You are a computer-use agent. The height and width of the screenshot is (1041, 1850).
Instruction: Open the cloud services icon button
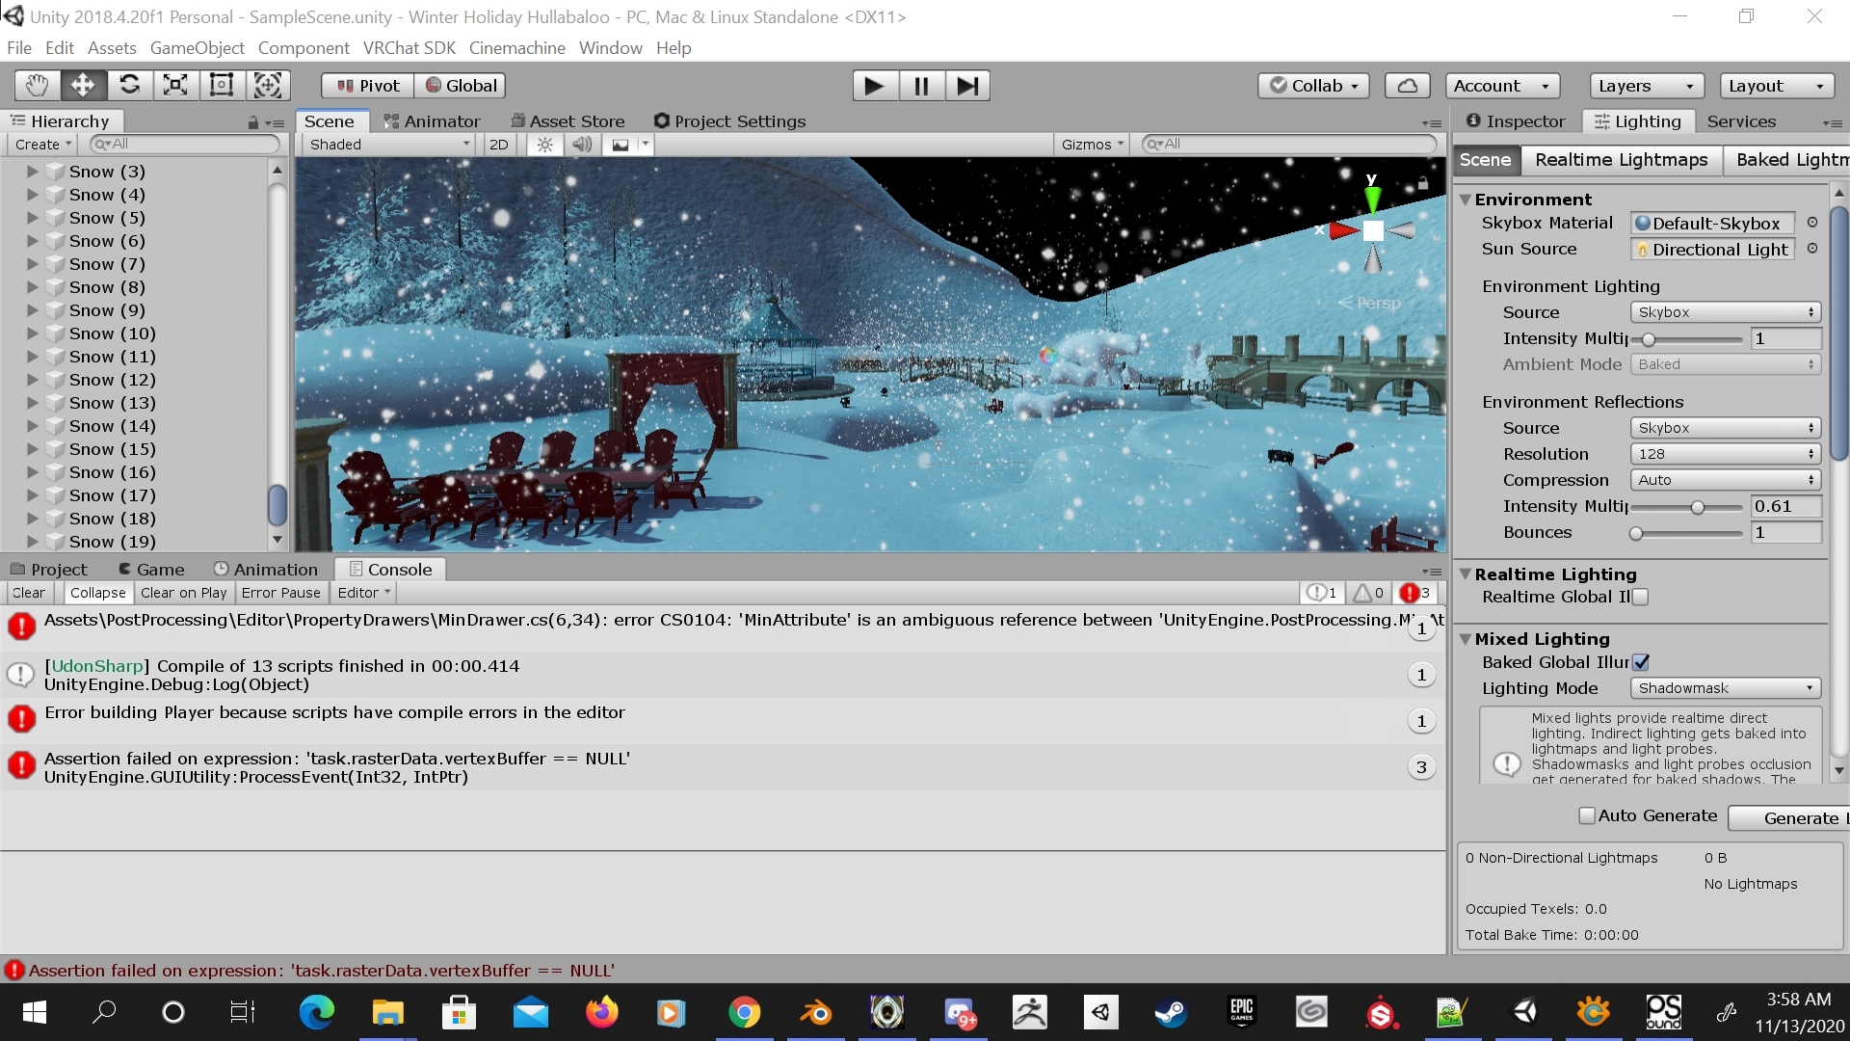tap(1407, 86)
